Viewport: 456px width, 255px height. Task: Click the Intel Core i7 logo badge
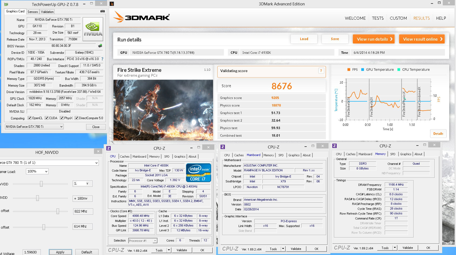[198, 172]
